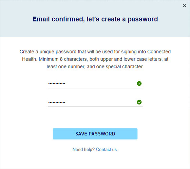Screen dimensions: 190x169
Task: Click the green checkmark beside the confirm password
Action: (x=139, y=102)
